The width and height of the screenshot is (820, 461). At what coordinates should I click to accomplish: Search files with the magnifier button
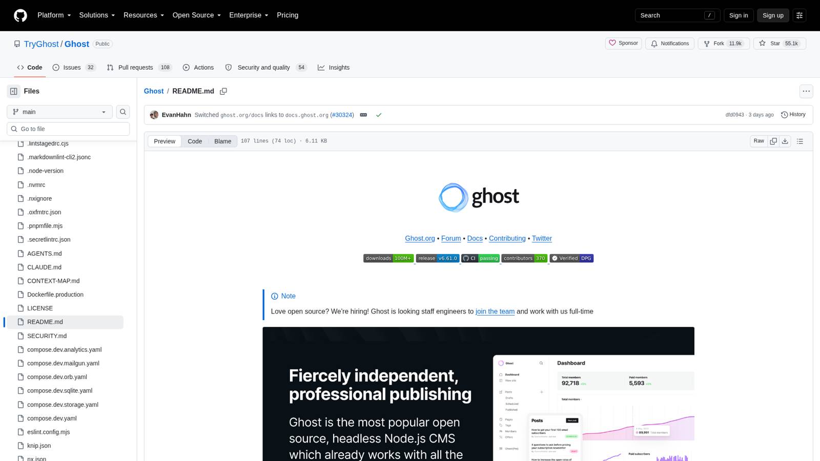click(123, 112)
